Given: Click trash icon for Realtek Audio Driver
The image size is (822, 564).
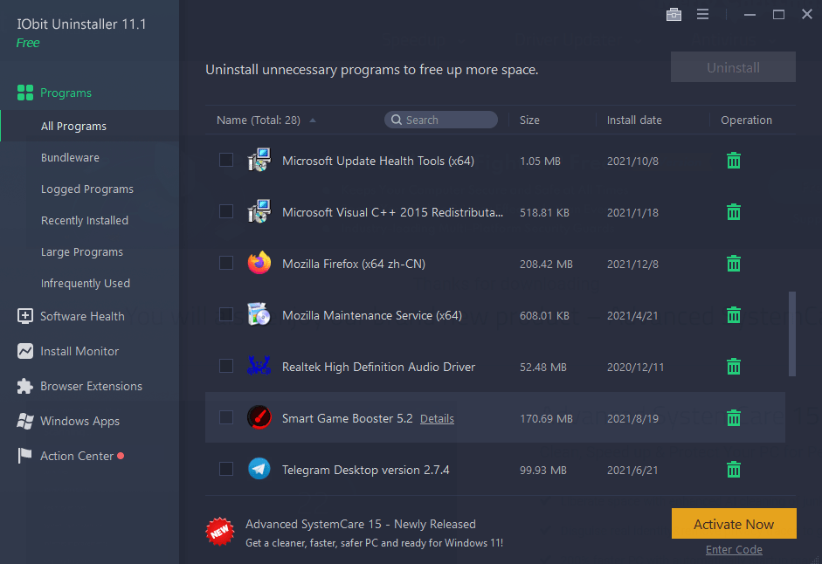Looking at the screenshot, I should (x=734, y=367).
